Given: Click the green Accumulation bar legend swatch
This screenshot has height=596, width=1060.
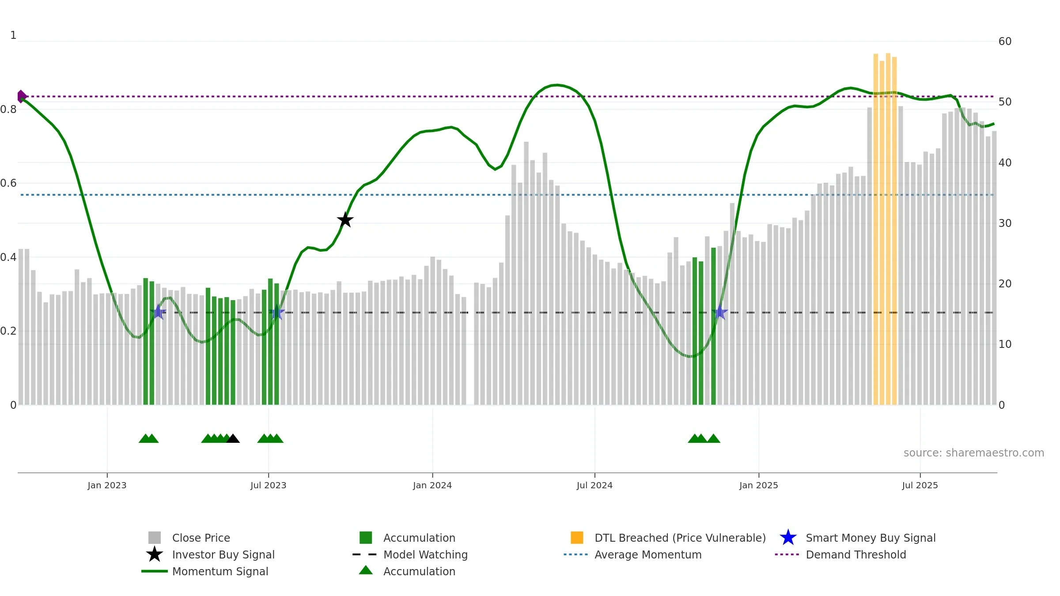Looking at the screenshot, I should coord(366,538).
